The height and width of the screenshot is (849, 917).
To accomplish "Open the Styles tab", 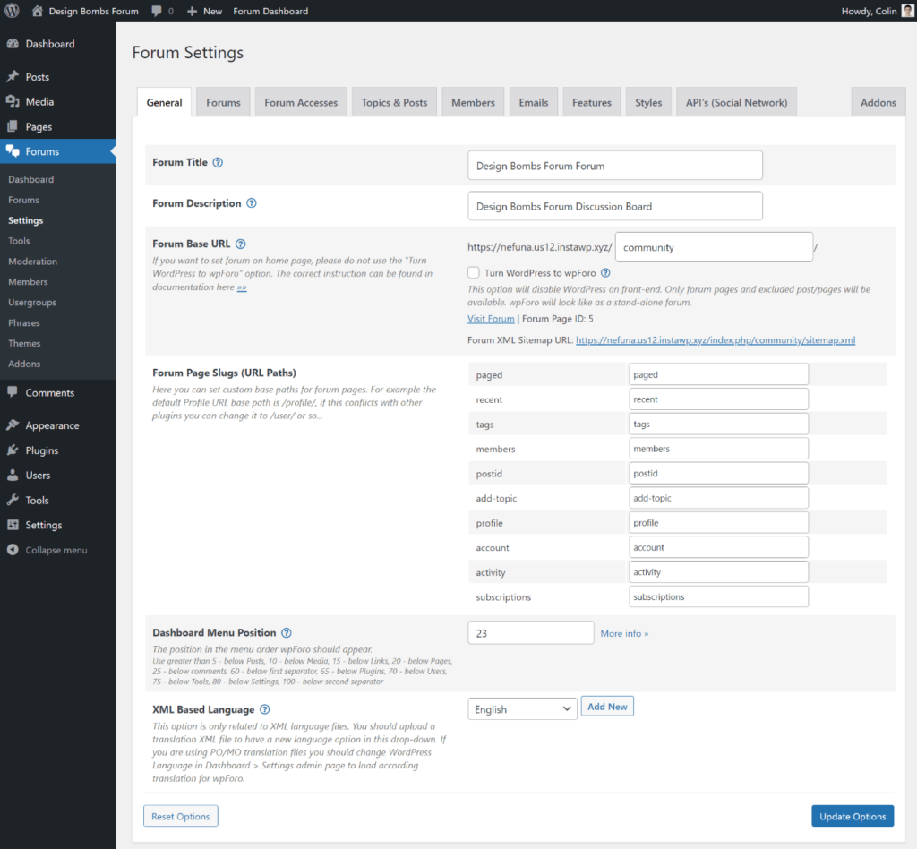I will pos(648,102).
